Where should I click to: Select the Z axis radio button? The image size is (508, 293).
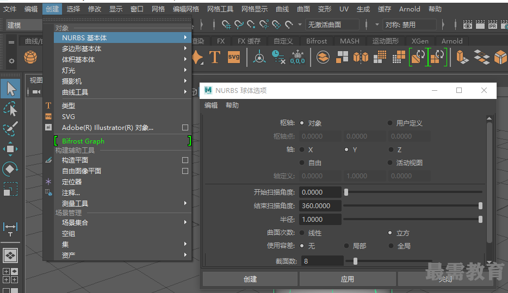[391, 149]
